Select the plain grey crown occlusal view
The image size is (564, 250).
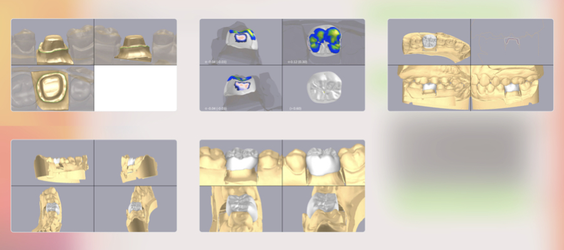[x=324, y=88]
